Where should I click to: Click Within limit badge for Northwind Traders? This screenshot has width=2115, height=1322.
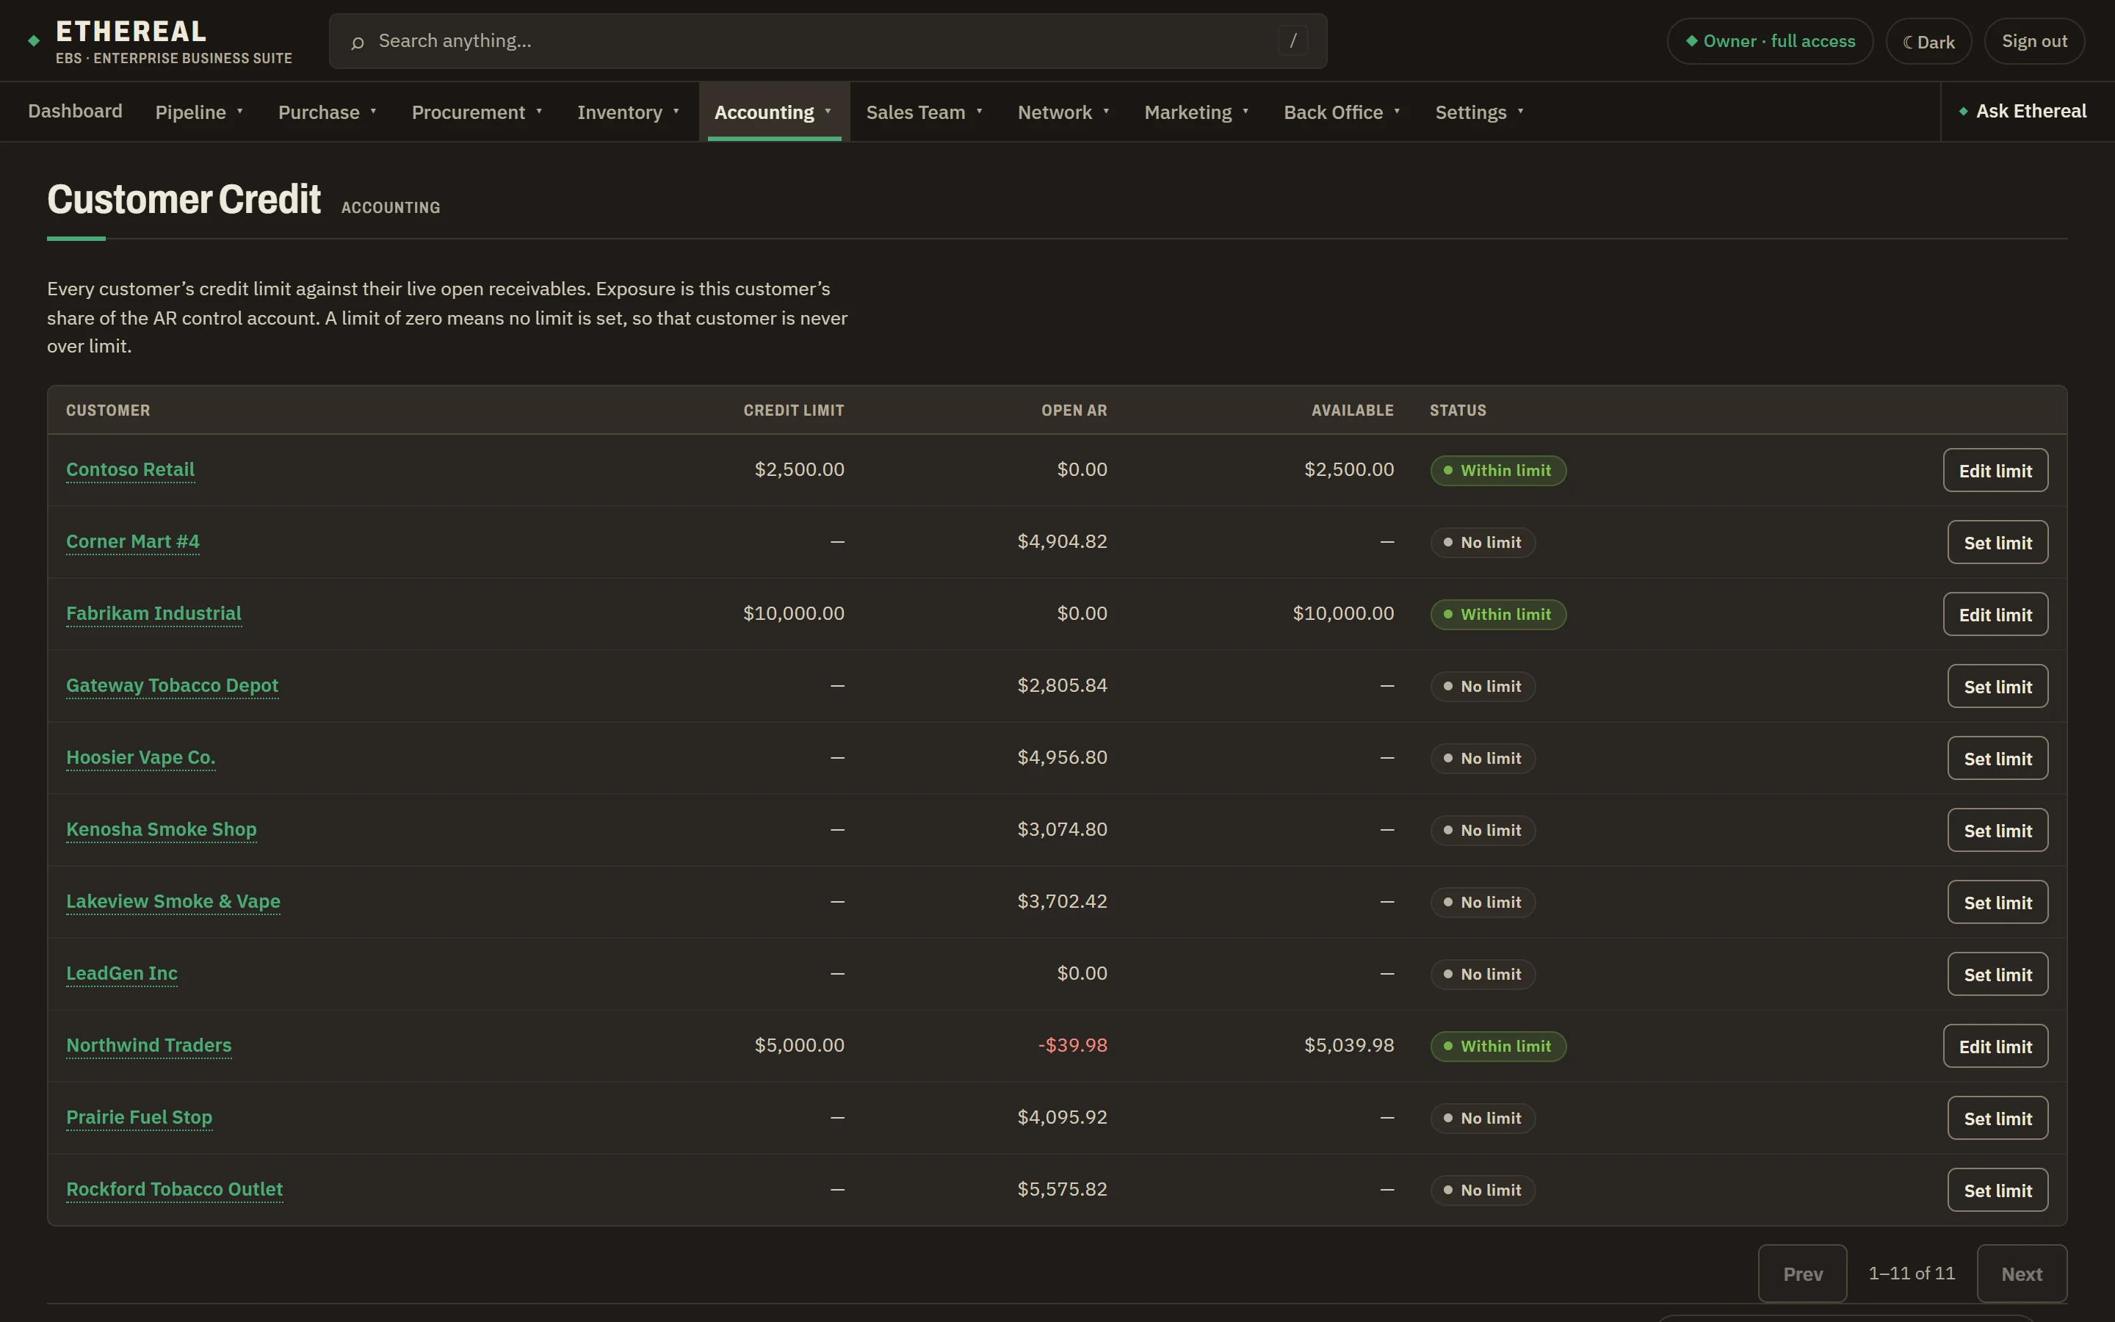point(1498,1046)
